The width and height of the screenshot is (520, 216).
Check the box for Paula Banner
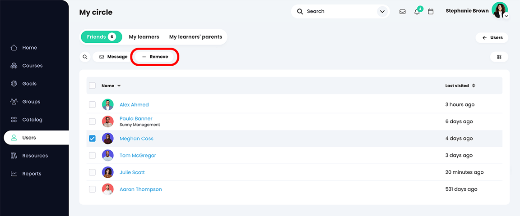[x=92, y=122]
